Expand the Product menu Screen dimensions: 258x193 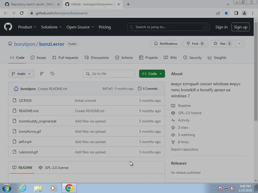point(27,27)
